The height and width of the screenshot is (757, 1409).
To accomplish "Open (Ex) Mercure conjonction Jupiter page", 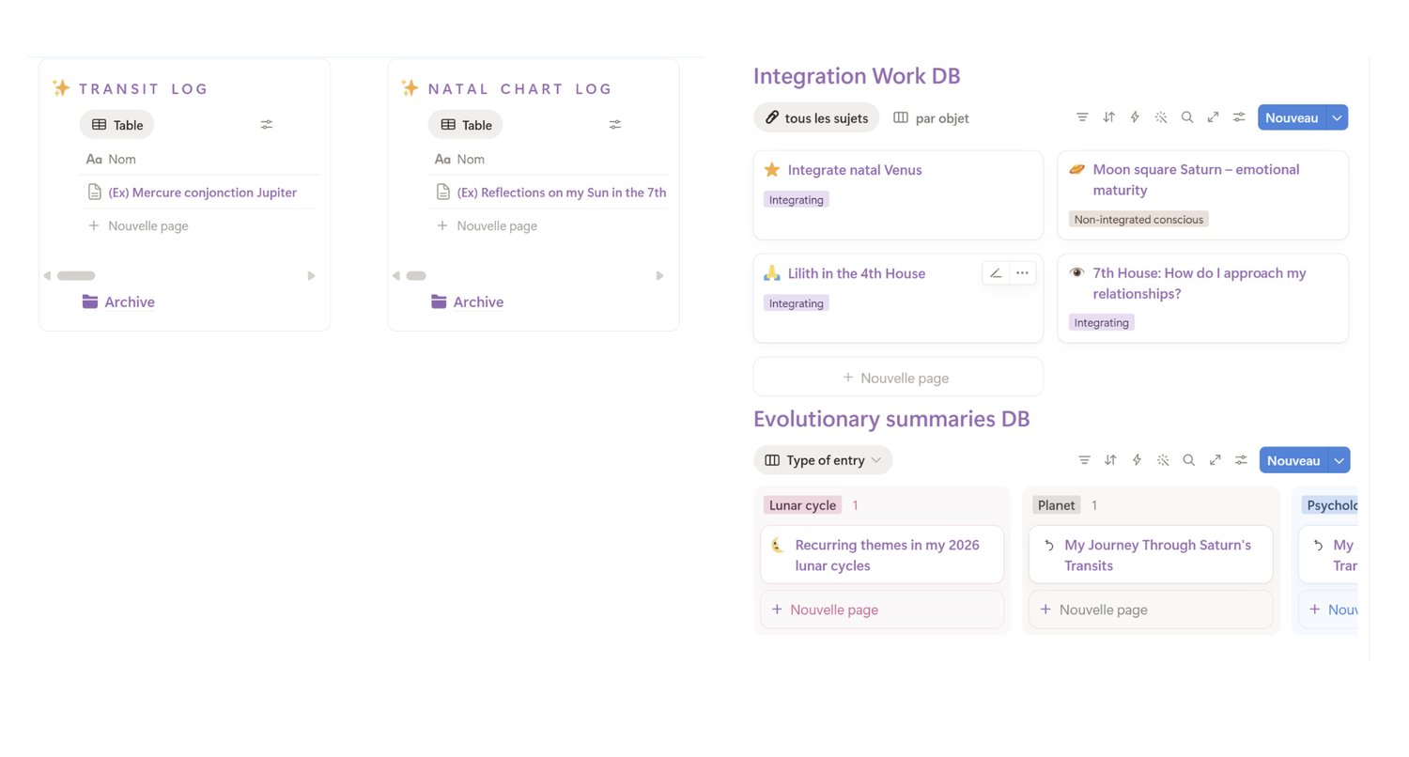I will (x=202, y=193).
